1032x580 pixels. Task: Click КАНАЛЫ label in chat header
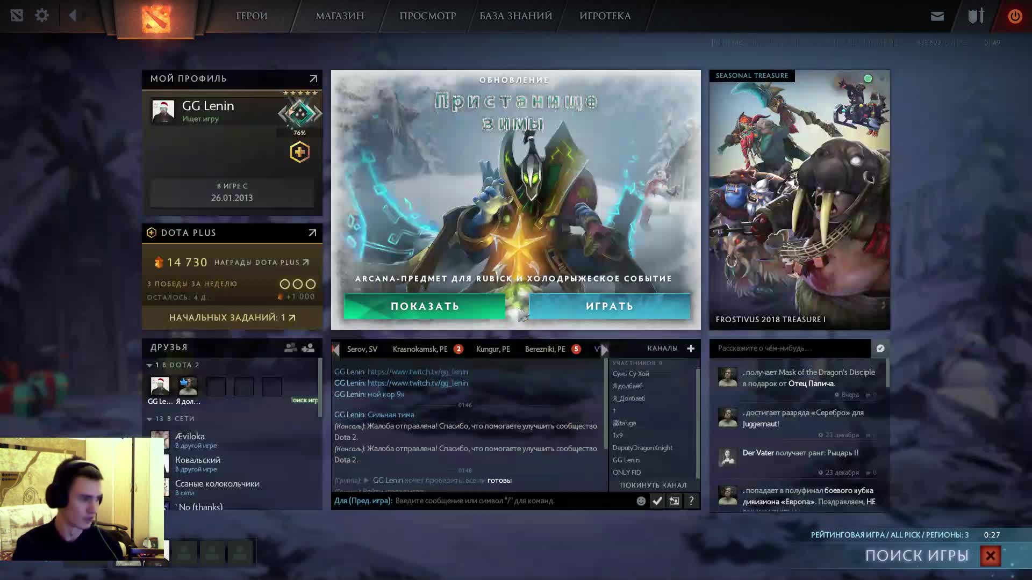click(x=662, y=349)
